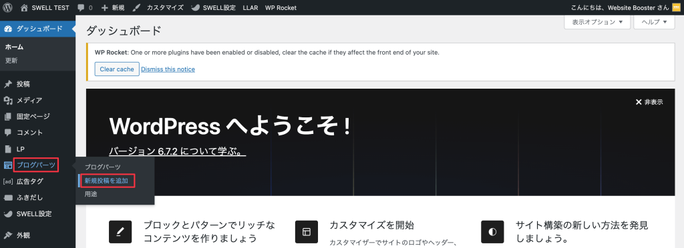Click the カスタマイズを開始 heading

point(371,225)
